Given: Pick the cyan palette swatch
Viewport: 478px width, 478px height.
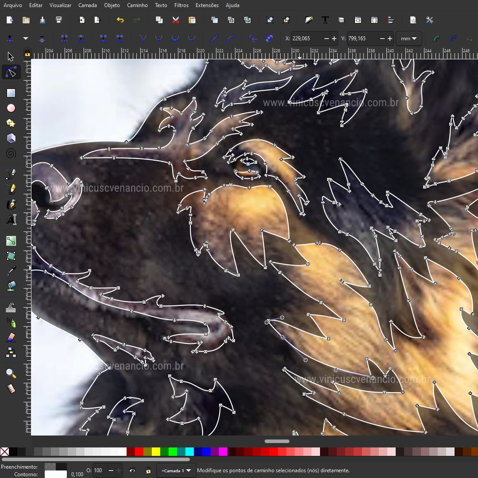Looking at the screenshot, I should click(x=189, y=451).
